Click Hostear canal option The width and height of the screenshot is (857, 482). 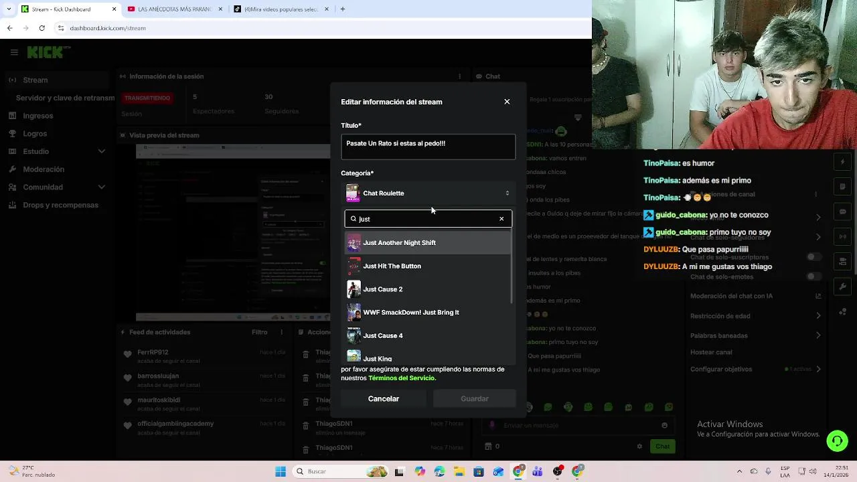(x=711, y=352)
